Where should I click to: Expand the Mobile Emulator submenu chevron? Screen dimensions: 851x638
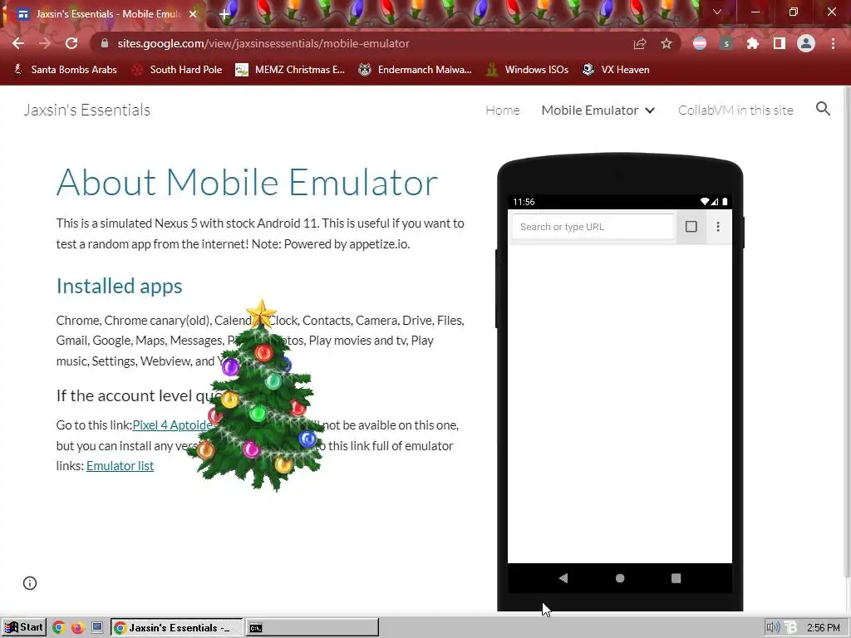coord(650,110)
